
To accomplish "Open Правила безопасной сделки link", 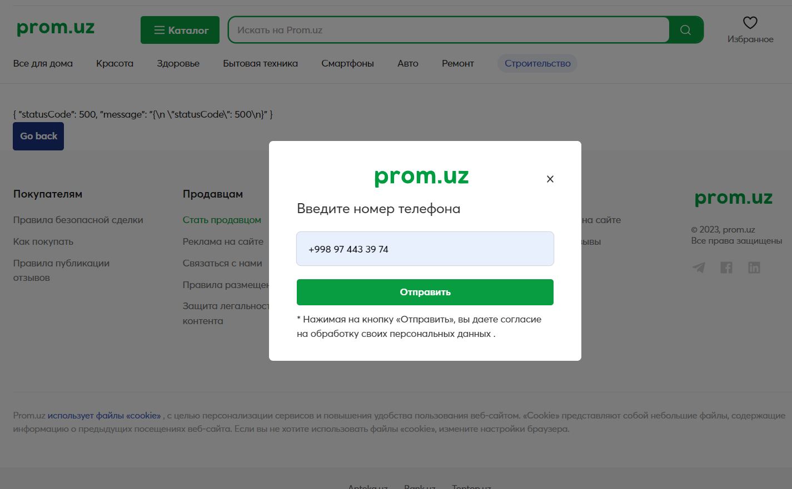I will coord(78,220).
